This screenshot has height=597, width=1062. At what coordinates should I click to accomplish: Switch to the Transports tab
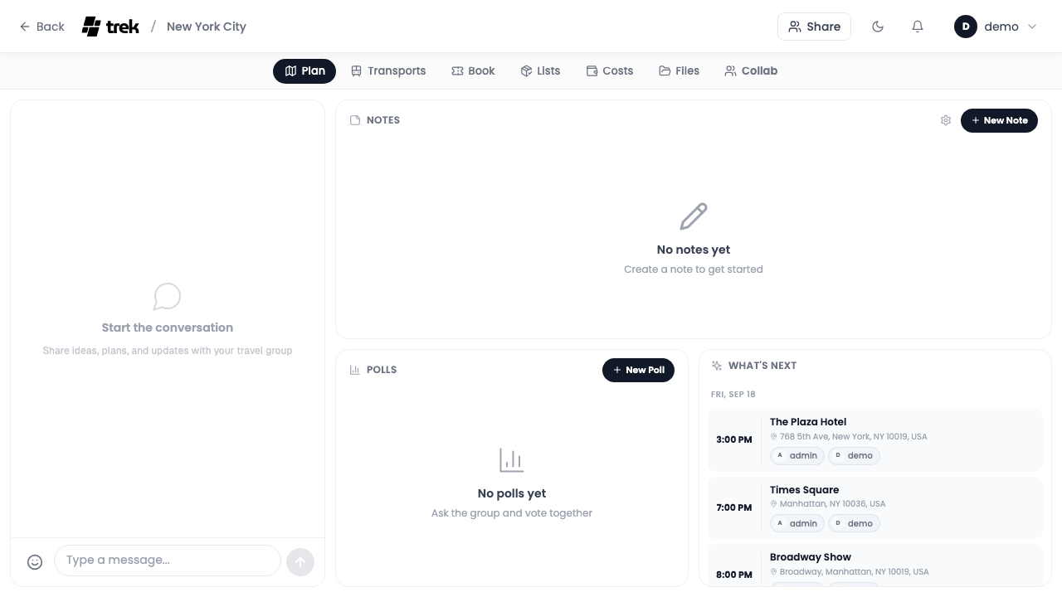pos(388,71)
